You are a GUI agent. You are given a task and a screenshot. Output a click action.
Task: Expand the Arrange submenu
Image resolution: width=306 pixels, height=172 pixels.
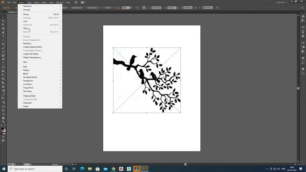point(40,10)
